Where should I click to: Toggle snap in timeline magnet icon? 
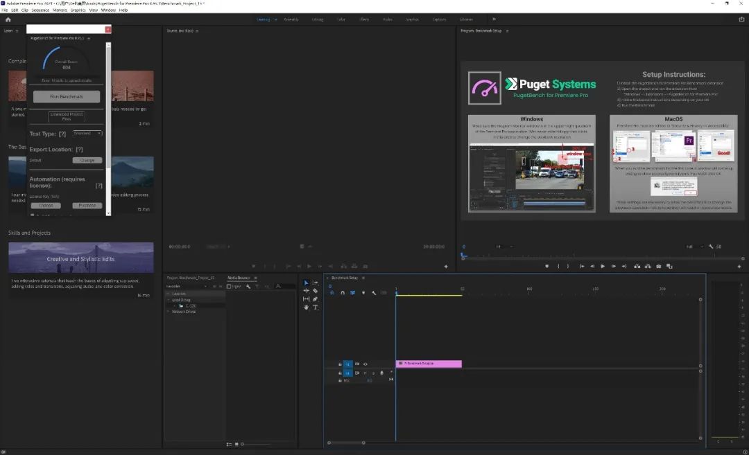(x=343, y=293)
